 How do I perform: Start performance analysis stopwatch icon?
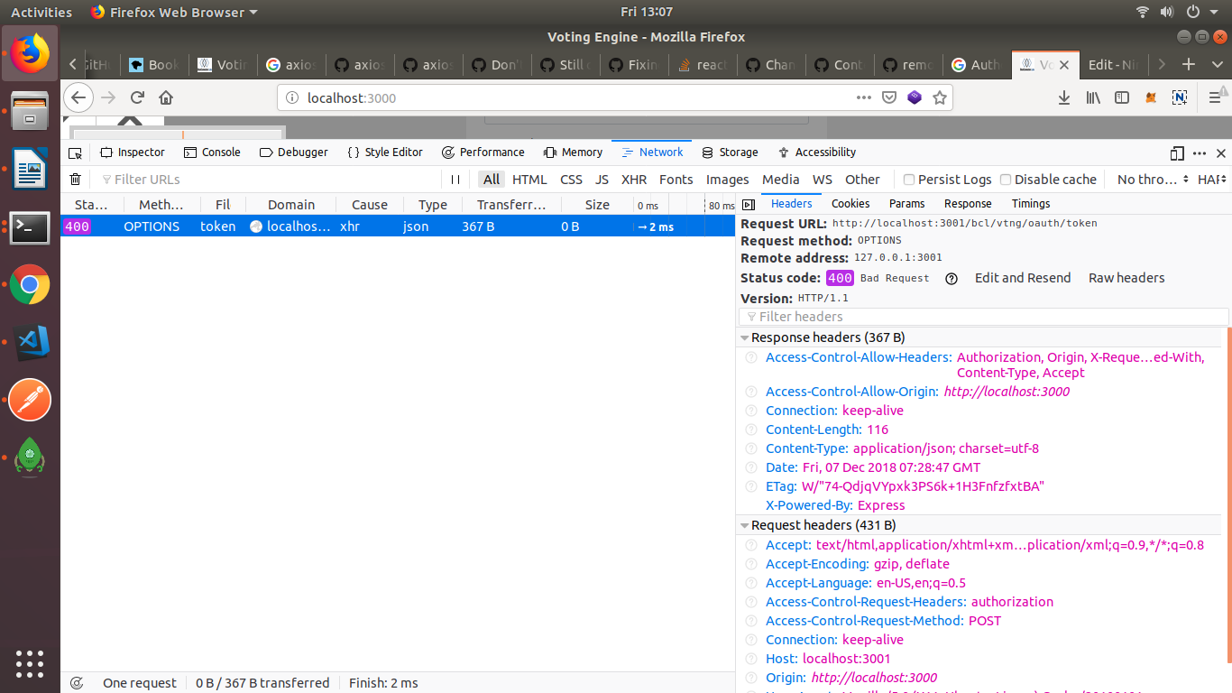click(x=77, y=683)
